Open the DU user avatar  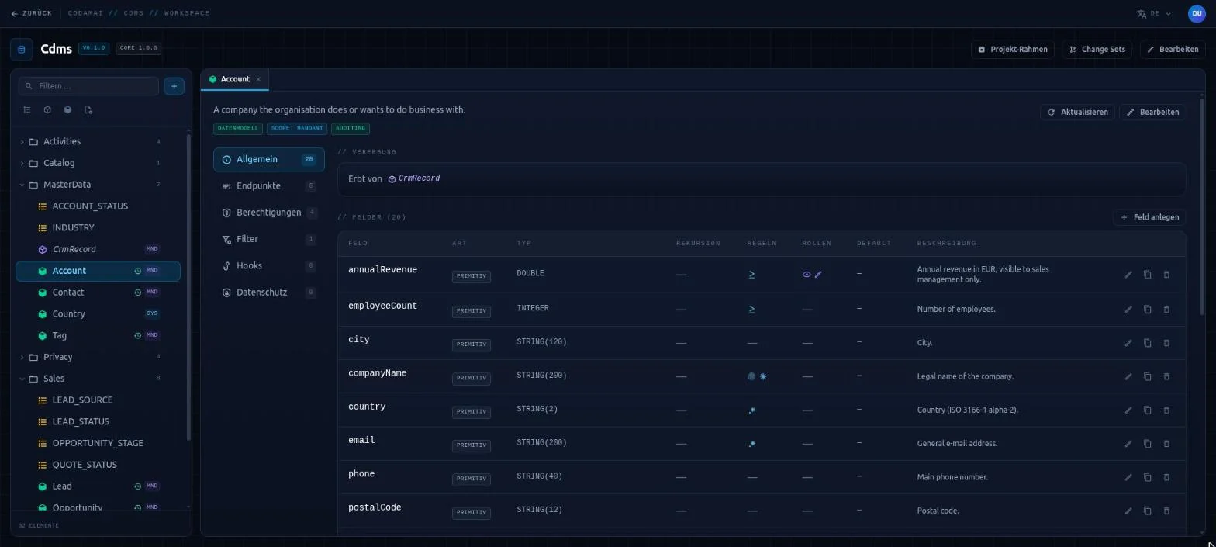tap(1197, 13)
